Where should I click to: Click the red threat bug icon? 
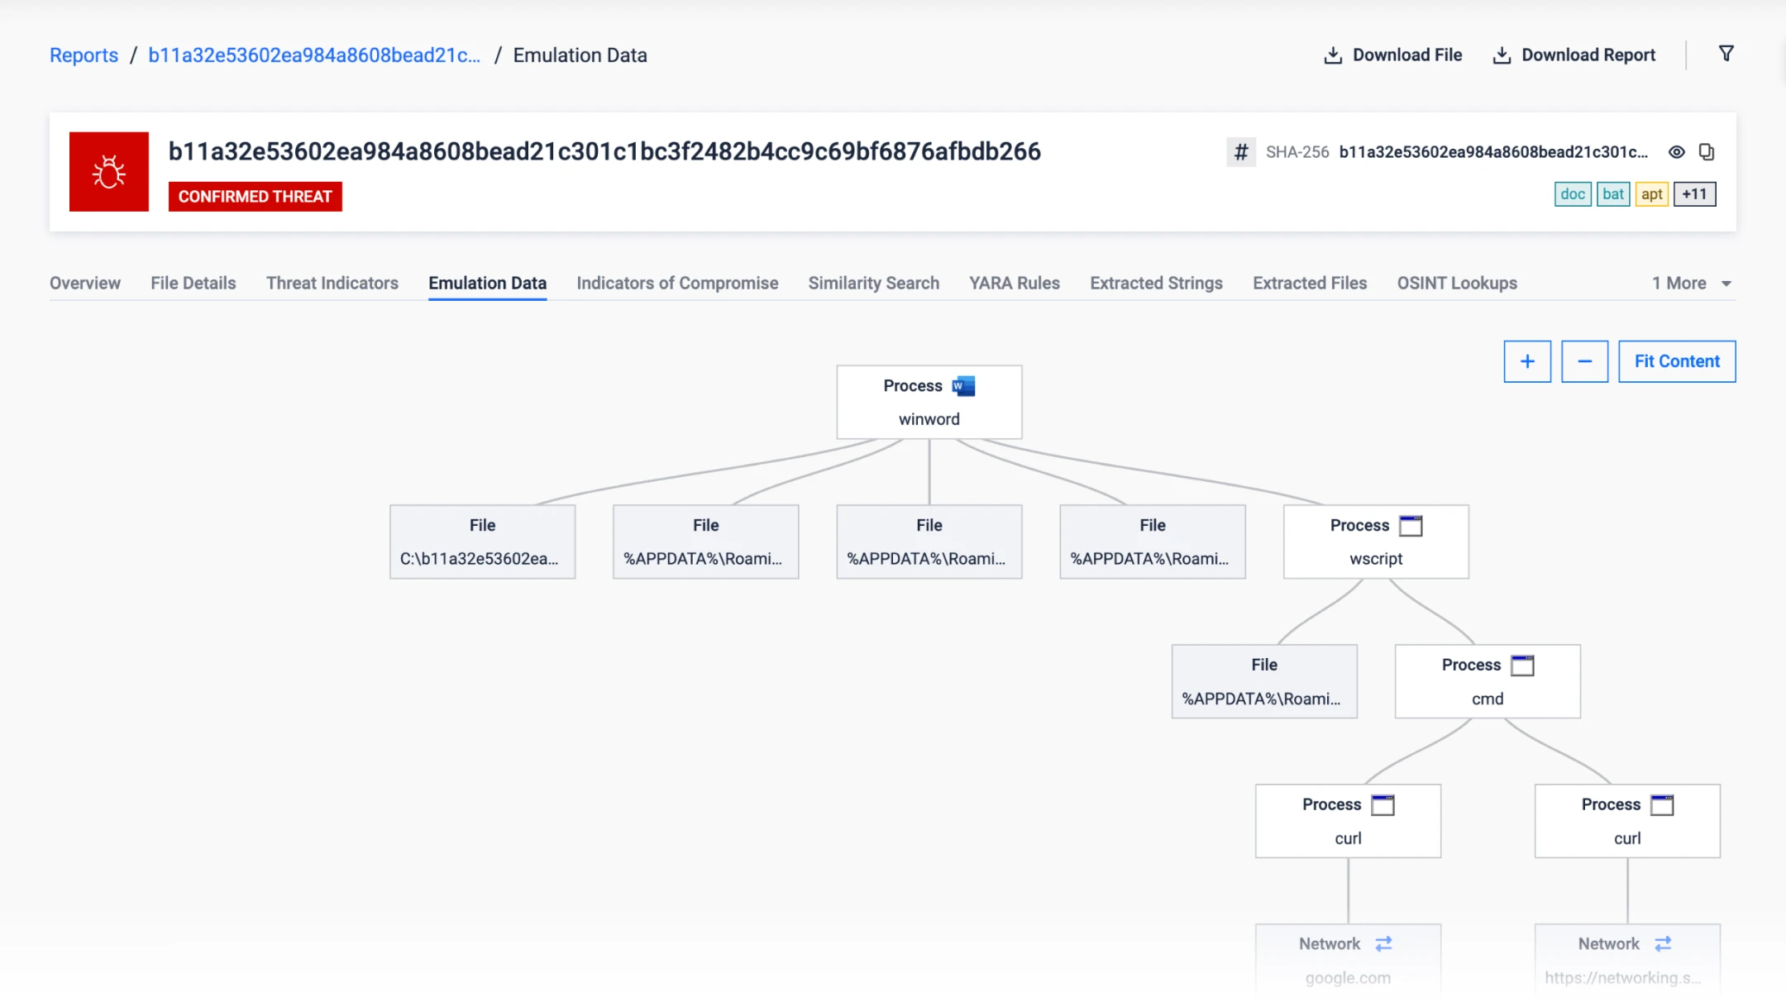109,172
